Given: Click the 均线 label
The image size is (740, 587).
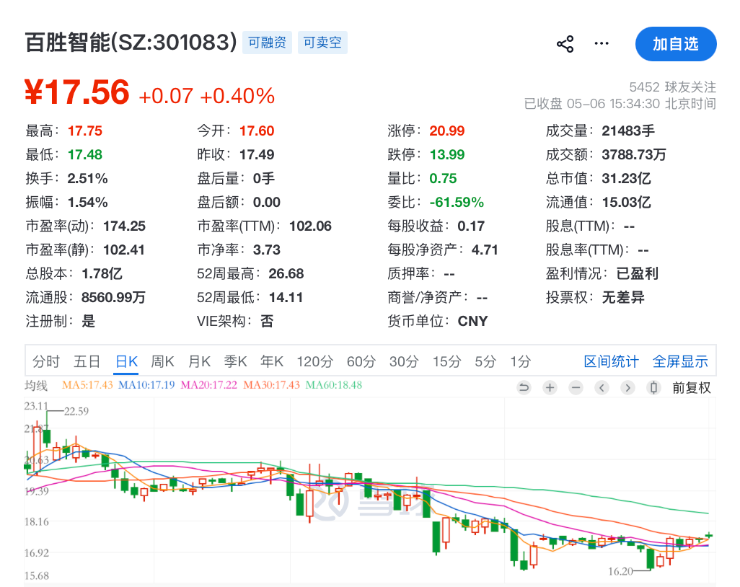Looking at the screenshot, I should pyautogui.click(x=36, y=386).
